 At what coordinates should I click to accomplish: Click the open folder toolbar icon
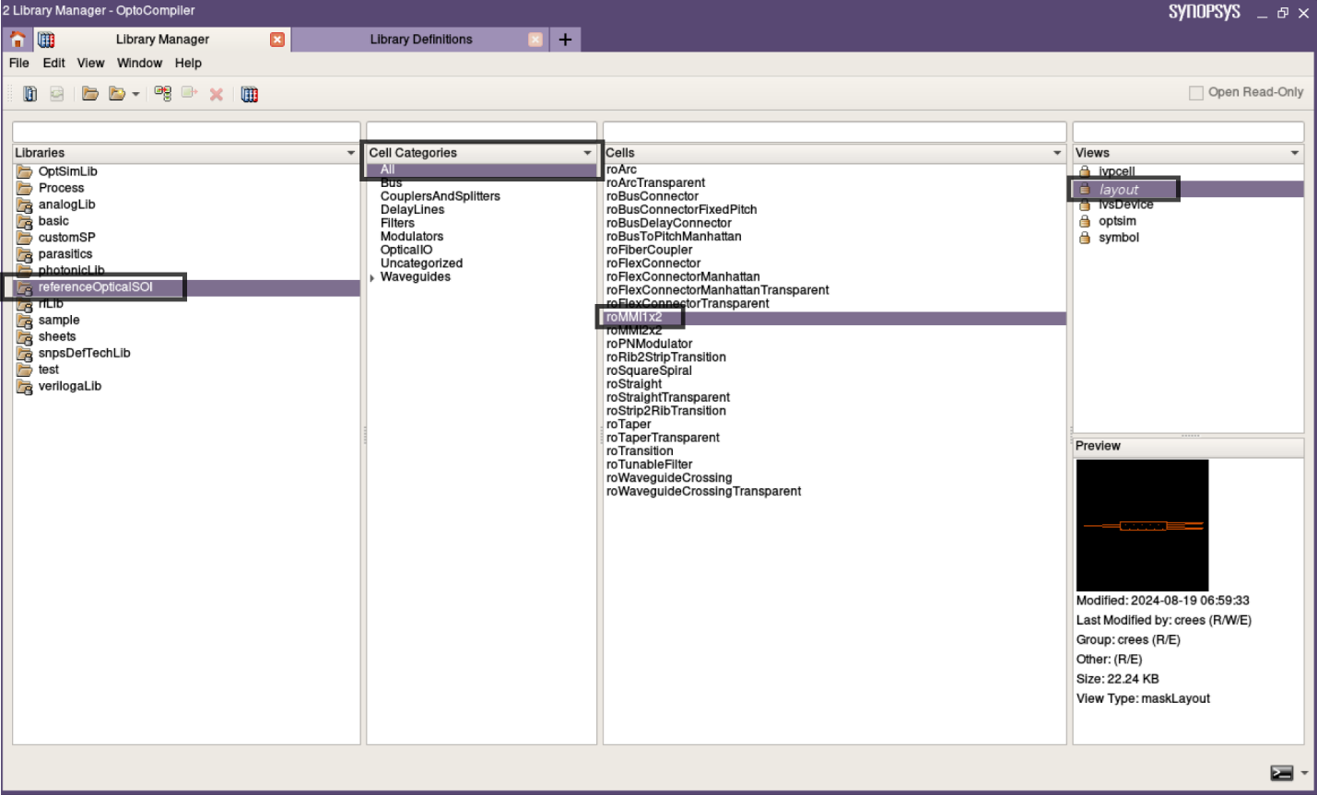tap(90, 94)
